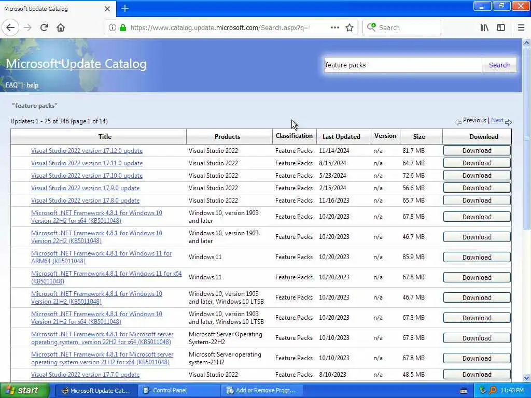Open .NET 4.8.1 Windows 11 for x64 link
Screen dimensions: 531x398
[x=106, y=277]
